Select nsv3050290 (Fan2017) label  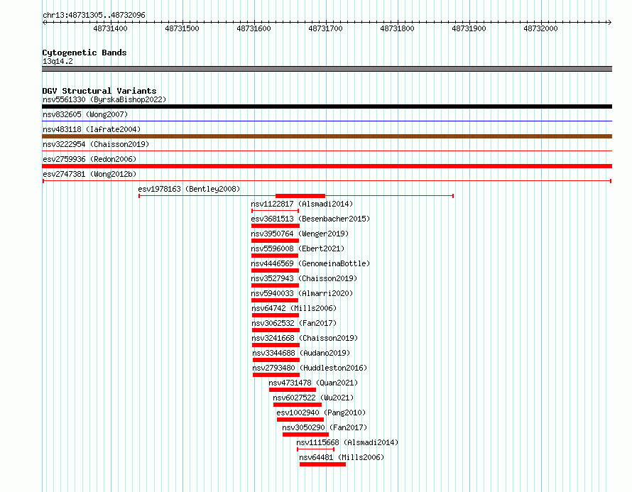click(x=325, y=427)
